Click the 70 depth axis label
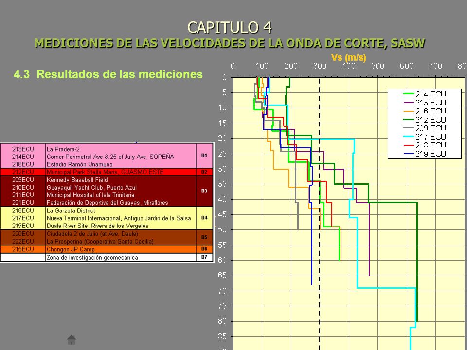Image resolution: width=467 pixels, height=350 pixels. point(222,291)
